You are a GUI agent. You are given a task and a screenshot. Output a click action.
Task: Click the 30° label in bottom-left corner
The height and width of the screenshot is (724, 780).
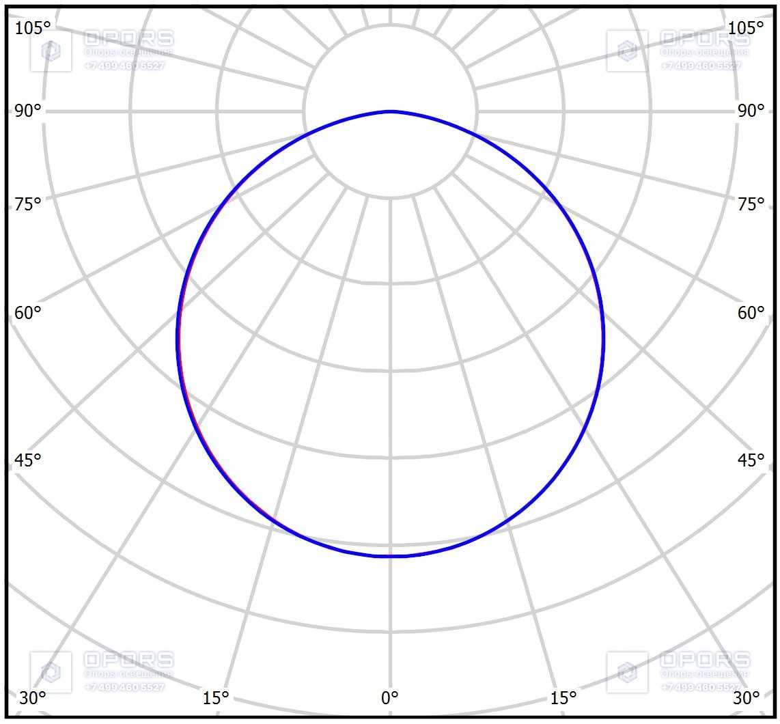coord(32,698)
